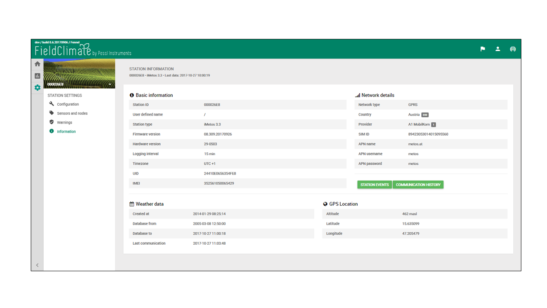Click the Network details signal icon
This screenshot has height=308, width=547.
[358, 95]
